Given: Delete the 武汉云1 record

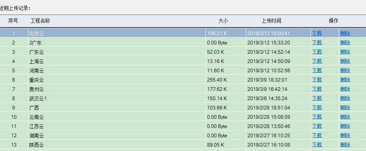Looking at the screenshot, I should [x=345, y=98].
